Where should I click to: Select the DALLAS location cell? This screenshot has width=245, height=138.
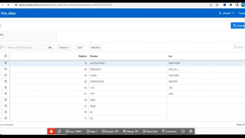(206, 69)
